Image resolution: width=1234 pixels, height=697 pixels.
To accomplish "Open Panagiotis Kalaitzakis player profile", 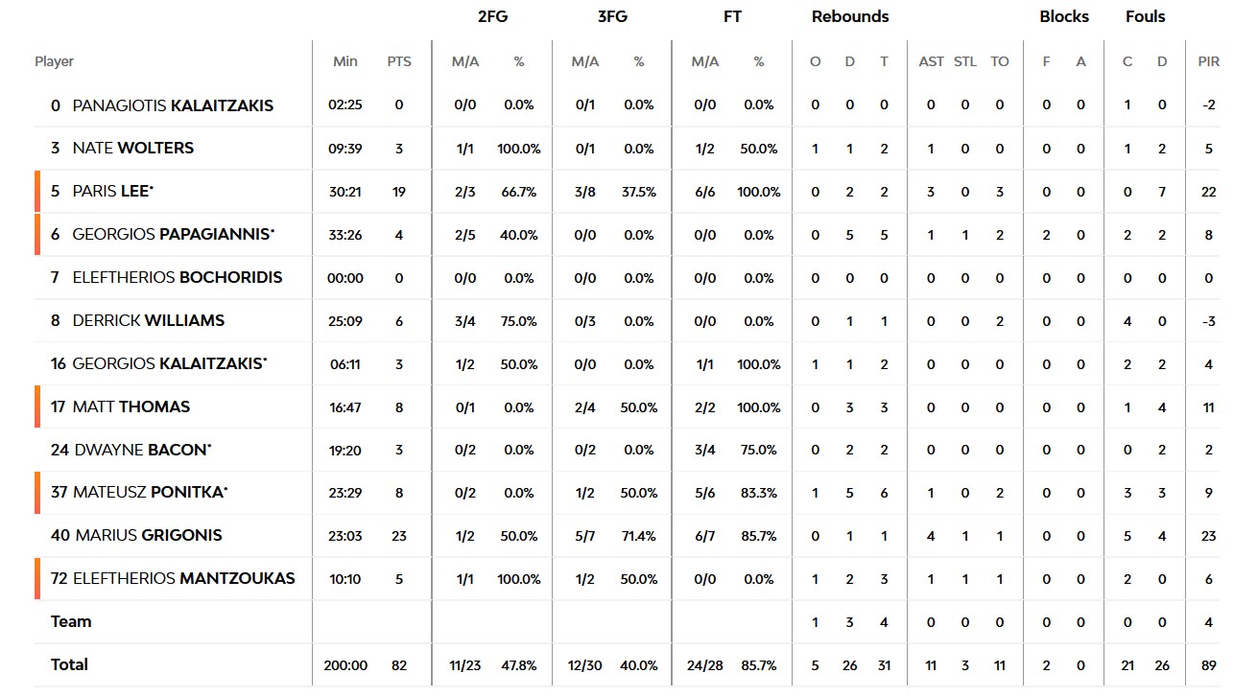I will coord(173,105).
